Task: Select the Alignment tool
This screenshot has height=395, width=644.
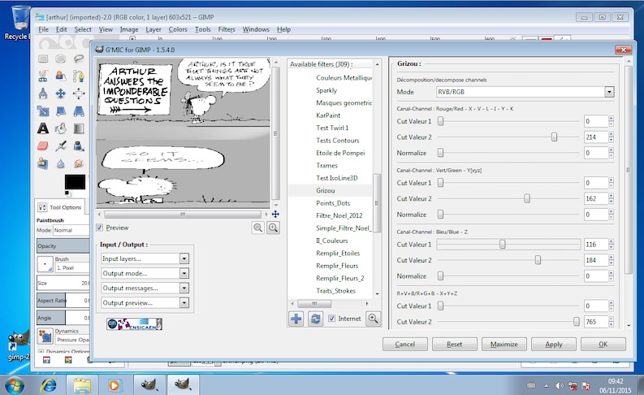Action: point(79,93)
